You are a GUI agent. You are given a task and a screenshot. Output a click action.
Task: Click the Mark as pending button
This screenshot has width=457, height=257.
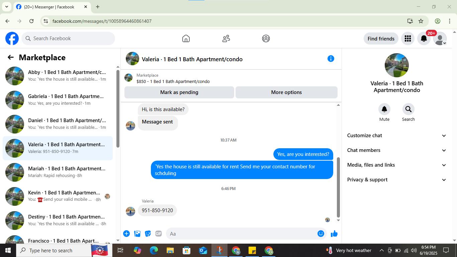(179, 92)
